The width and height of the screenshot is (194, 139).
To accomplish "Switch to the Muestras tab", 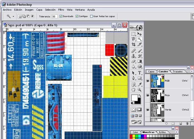I will click(x=148, y=132).
